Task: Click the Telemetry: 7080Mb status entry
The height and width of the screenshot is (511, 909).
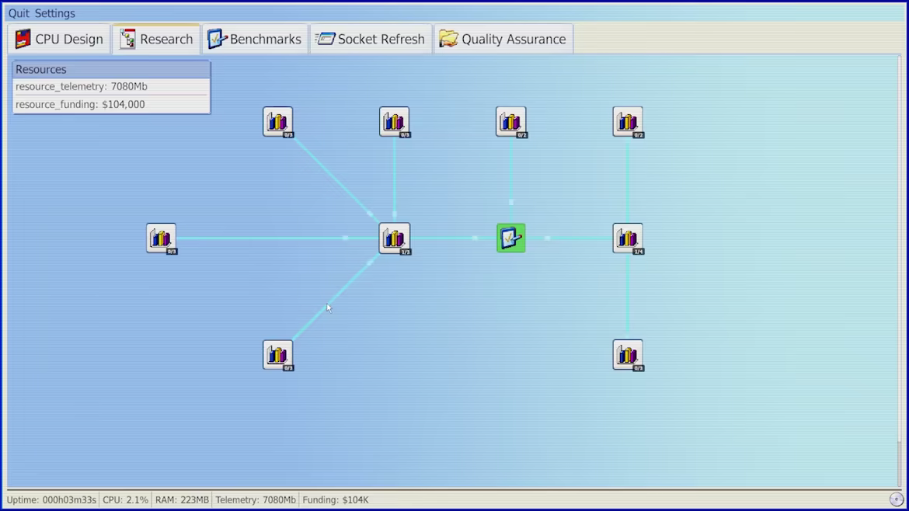Action: tap(256, 499)
